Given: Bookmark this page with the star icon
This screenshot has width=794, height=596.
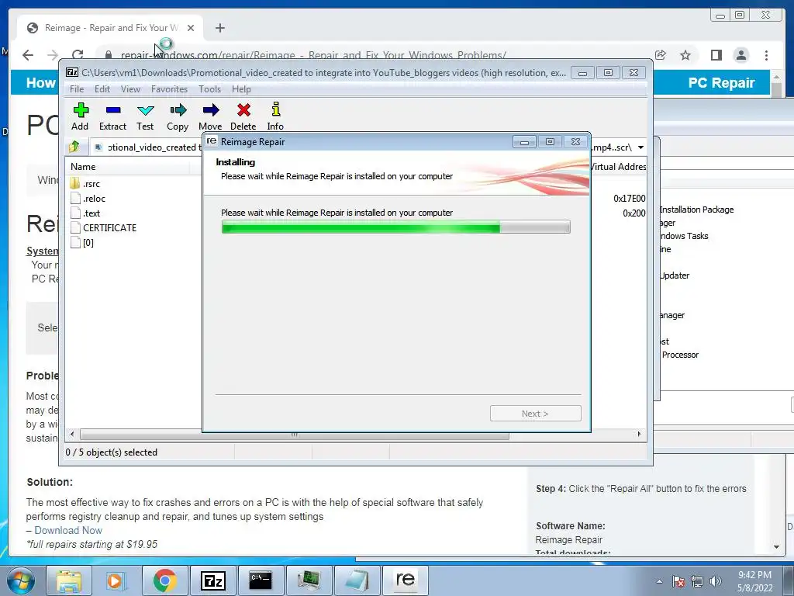Looking at the screenshot, I should point(685,55).
